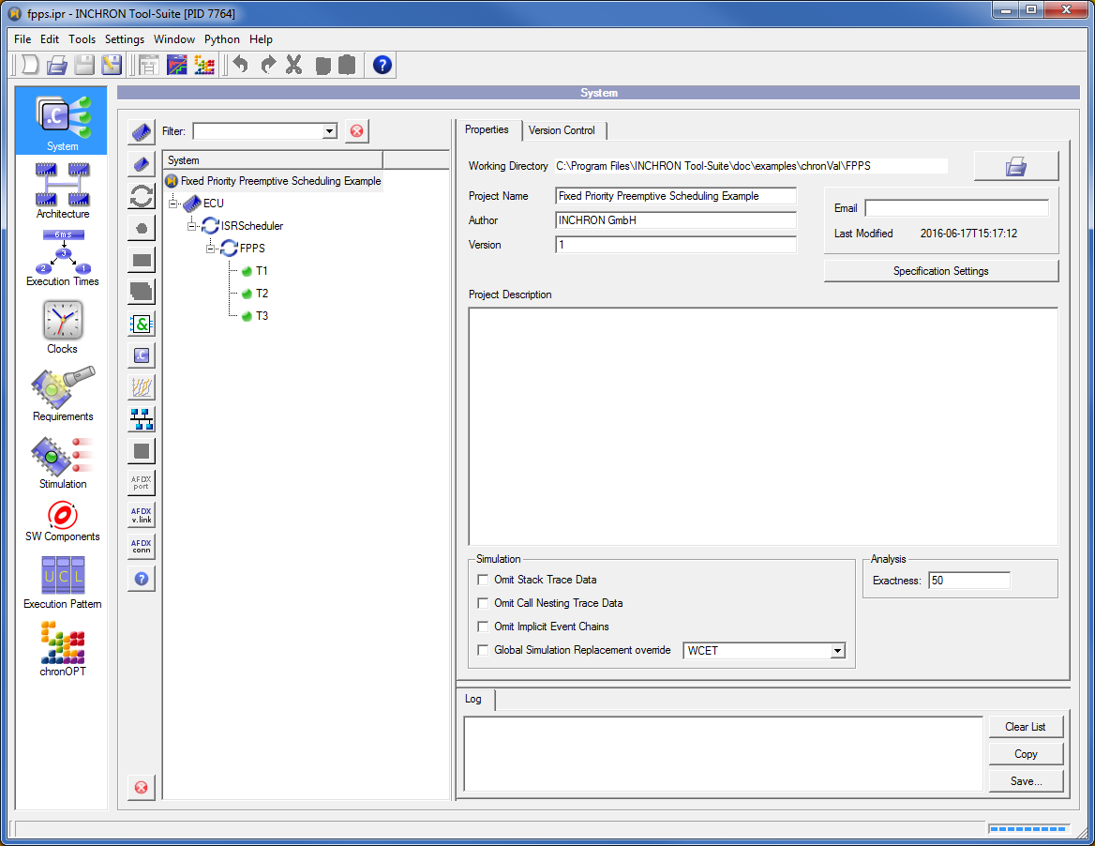Image resolution: width=1095 pixels, height=846 pixels.
Task: Open the WCET dropdown
Action: (836, 651)
